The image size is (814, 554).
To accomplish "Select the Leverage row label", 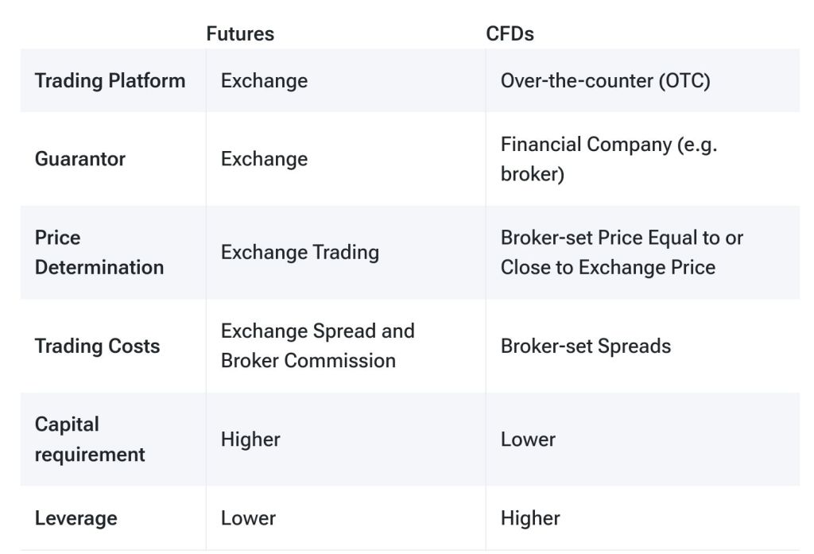I will coord(76,518).
